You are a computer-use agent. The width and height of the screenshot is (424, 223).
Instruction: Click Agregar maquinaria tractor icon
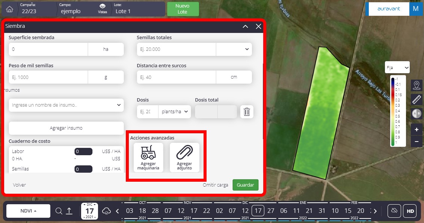tap(148, 158)
